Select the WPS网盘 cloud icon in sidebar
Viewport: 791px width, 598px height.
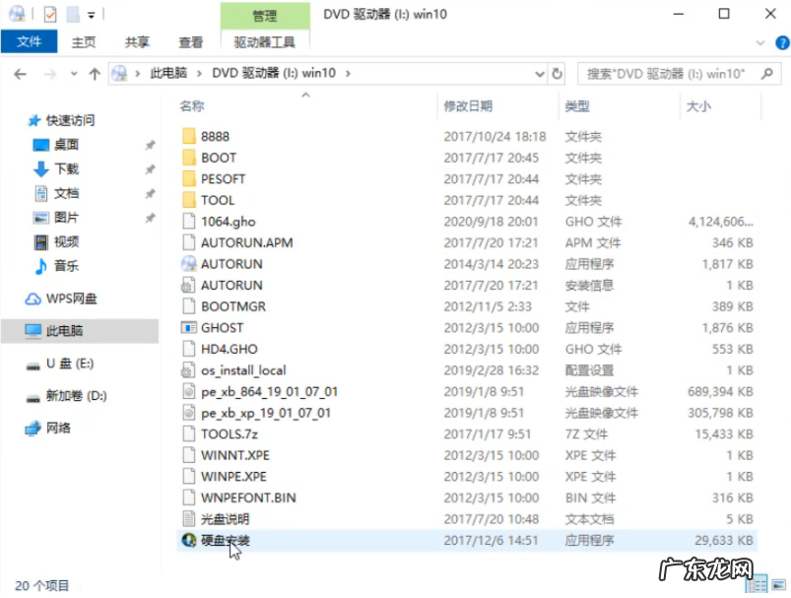click(31, 298)
